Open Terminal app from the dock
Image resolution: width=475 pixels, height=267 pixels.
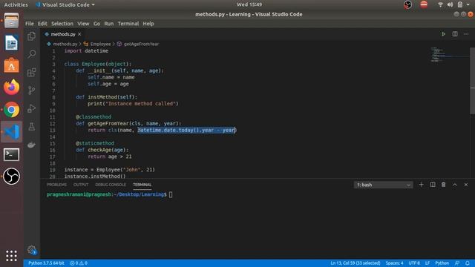click(x=12, y=154)
